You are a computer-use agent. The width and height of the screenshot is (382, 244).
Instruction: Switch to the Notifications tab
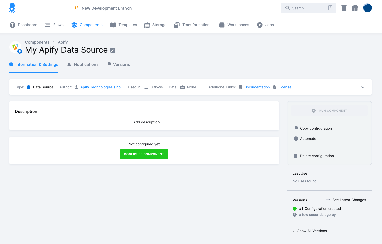(82, 64)
